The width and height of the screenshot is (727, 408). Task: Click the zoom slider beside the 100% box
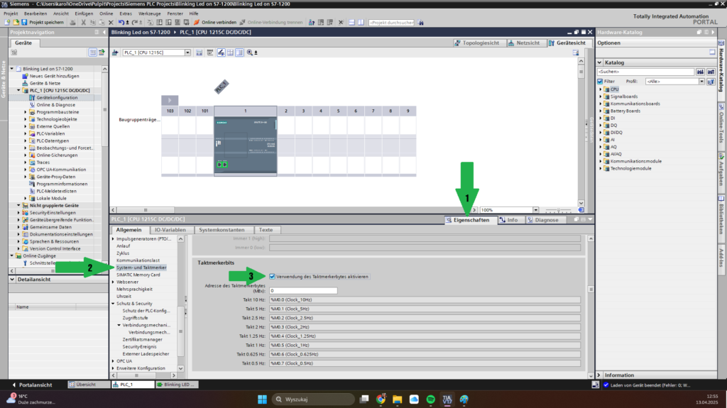[559, 210]
